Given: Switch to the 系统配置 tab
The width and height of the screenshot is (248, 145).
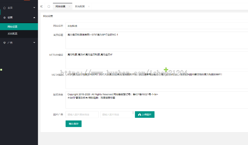Looking at the screenshot, I should tap(80, 7).
